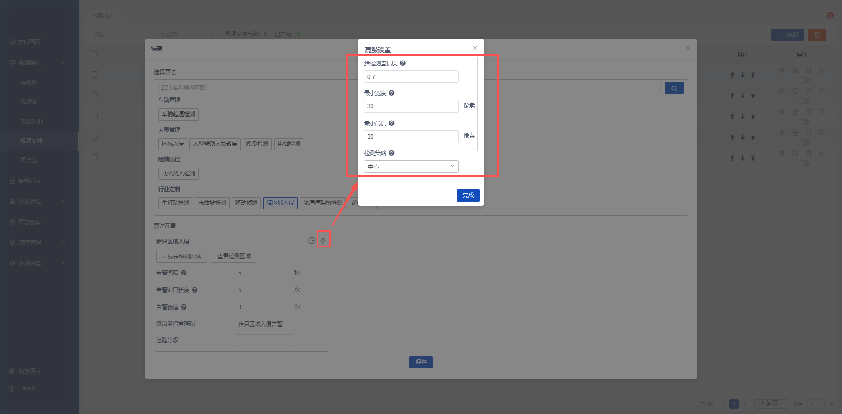The image size is (842, 414).
Task: Move first video file row up
Action: click(x=732, y=75)
